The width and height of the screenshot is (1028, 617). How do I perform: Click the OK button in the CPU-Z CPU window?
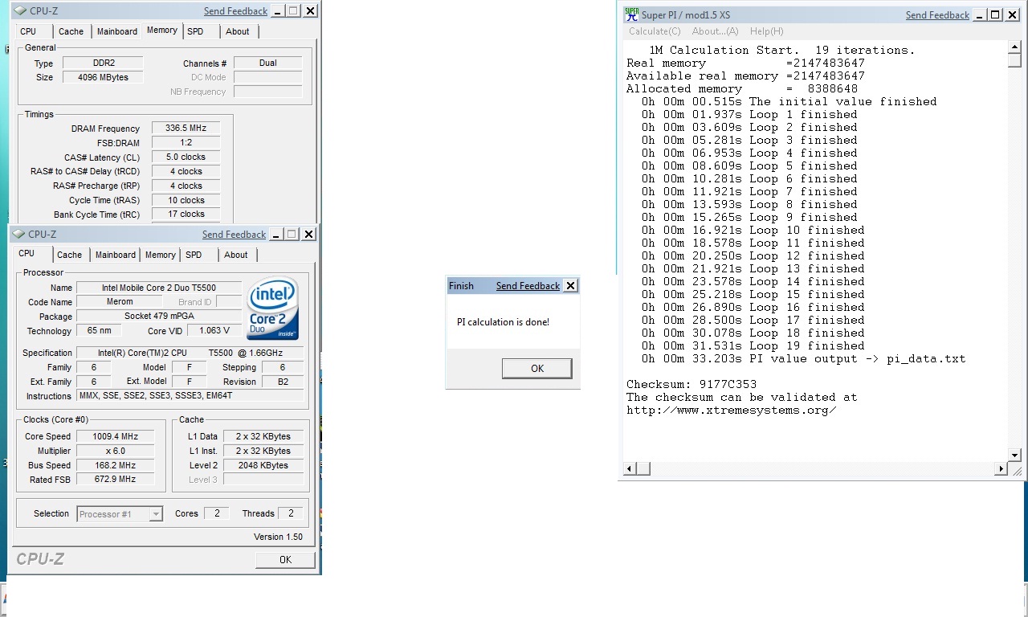[285, 560]
